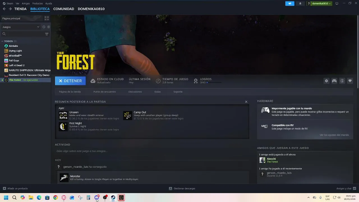Screen dimensions: 359x202
Task: Go back with the left arrow
Action: 4,9
